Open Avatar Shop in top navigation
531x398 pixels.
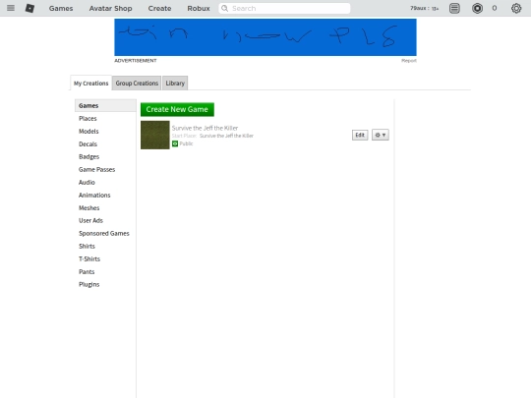pos(111,8)
